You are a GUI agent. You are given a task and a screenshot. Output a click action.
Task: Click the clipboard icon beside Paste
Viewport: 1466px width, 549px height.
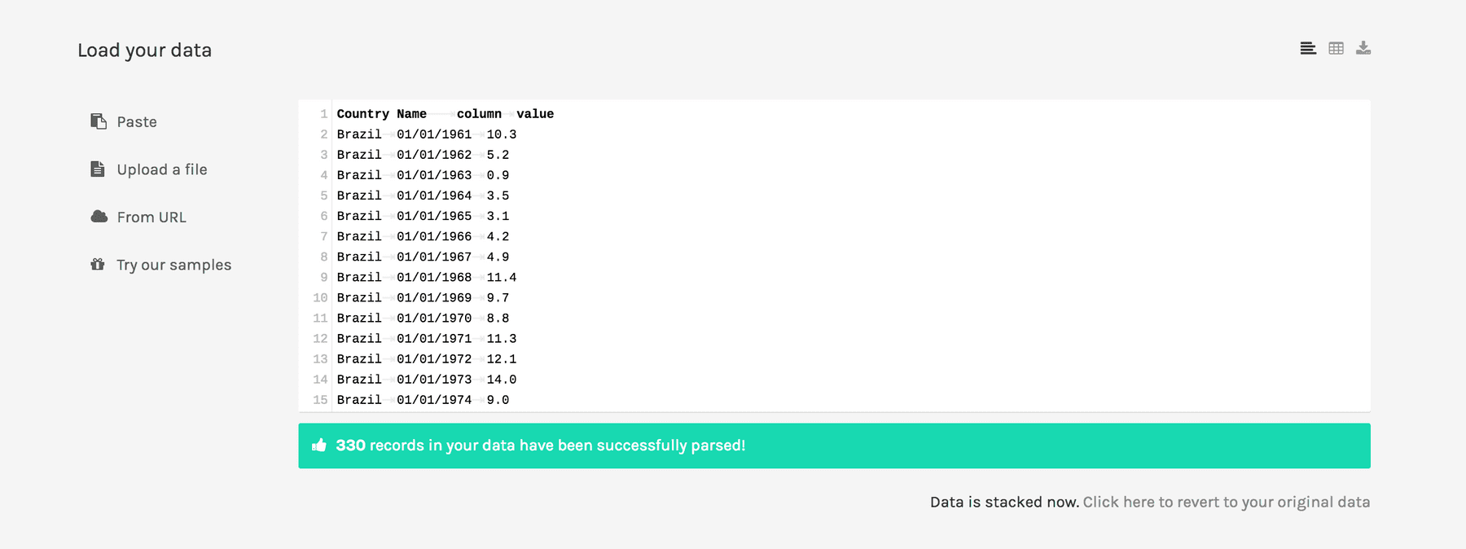(99, 121)
